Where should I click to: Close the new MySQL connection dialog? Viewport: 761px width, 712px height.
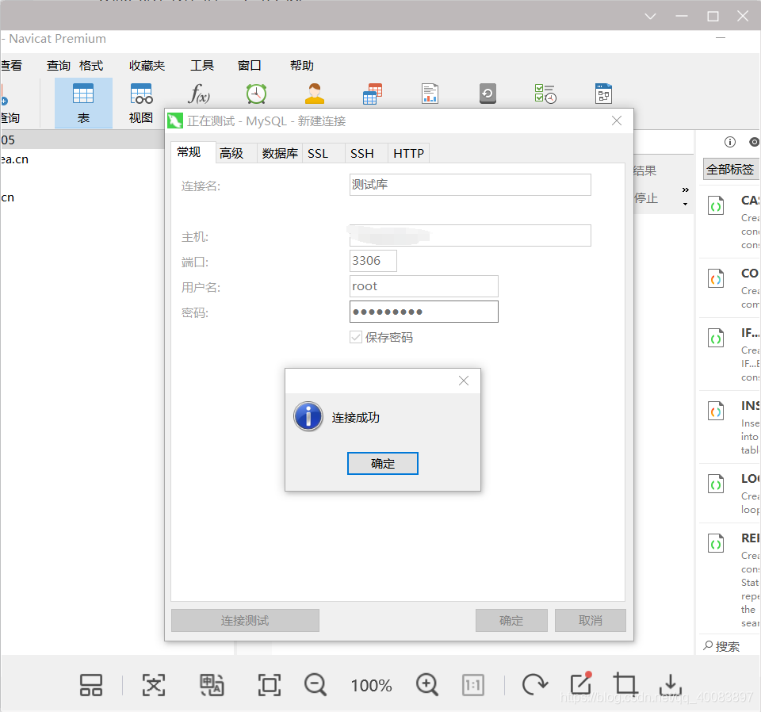coord(617,121)
